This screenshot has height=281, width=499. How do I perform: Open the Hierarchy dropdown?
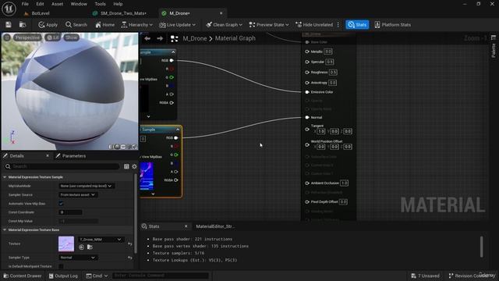137,25
